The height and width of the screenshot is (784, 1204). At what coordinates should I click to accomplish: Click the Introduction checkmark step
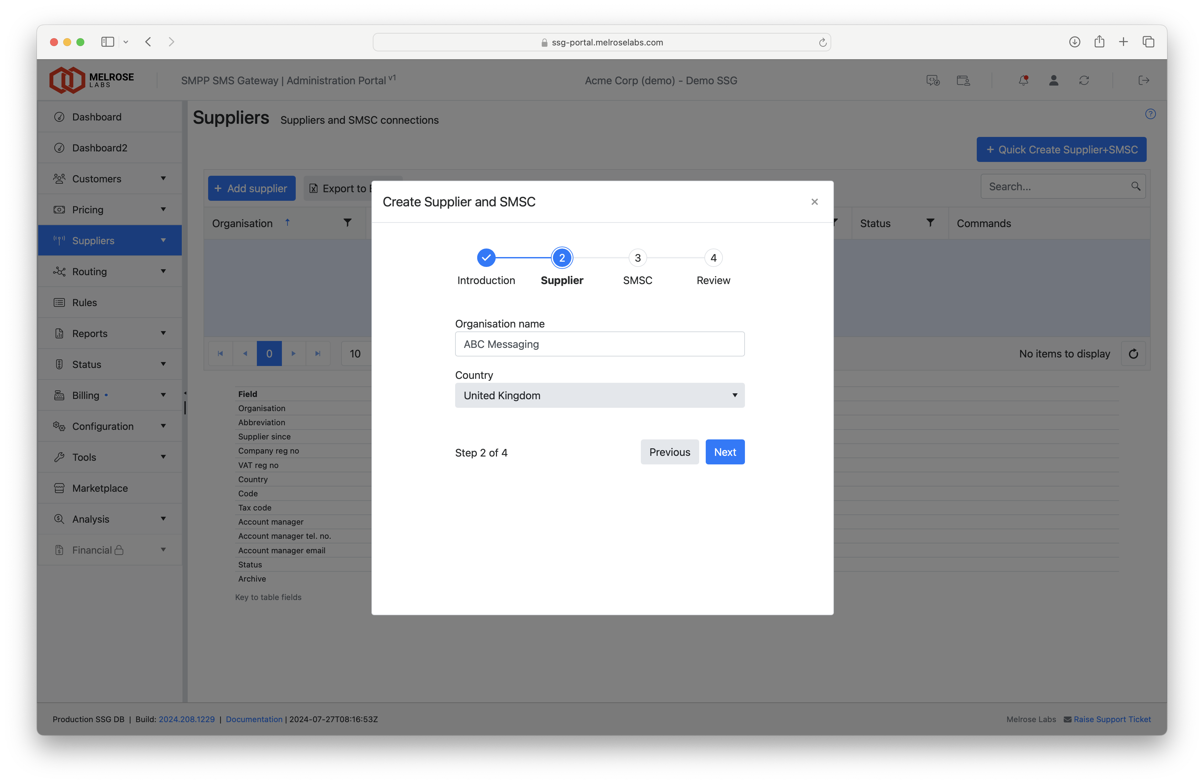coord(485,257)
